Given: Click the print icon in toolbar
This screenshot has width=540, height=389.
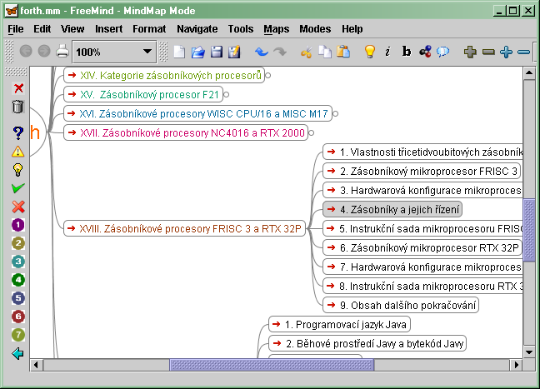Looking at the screenshot, I should click(x=62, y=52).
